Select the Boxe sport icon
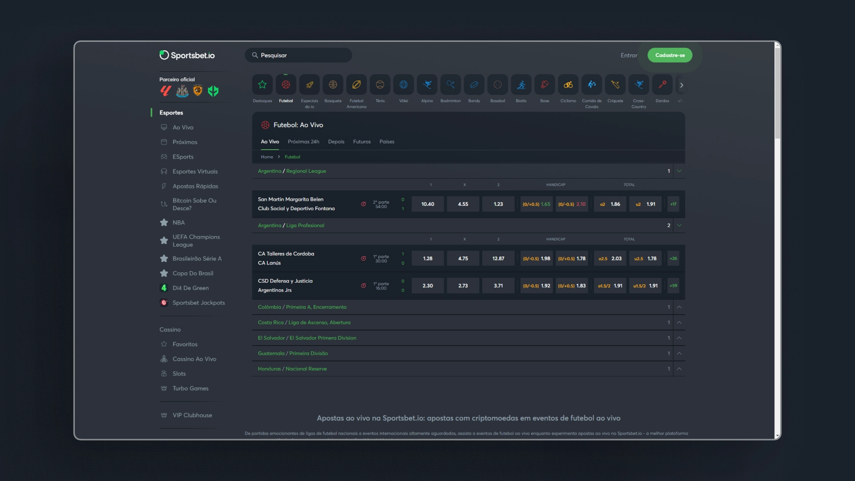This screenshot has width=855, height=481. click(x=545, y=85)
